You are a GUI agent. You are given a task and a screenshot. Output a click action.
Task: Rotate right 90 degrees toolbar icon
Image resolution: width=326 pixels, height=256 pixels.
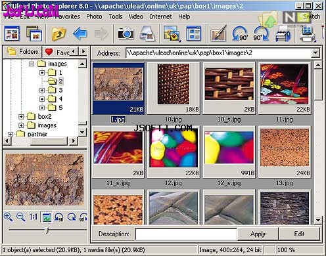(261, 33)
